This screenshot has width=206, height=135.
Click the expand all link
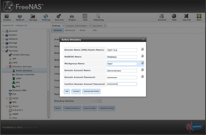[8, 25]
